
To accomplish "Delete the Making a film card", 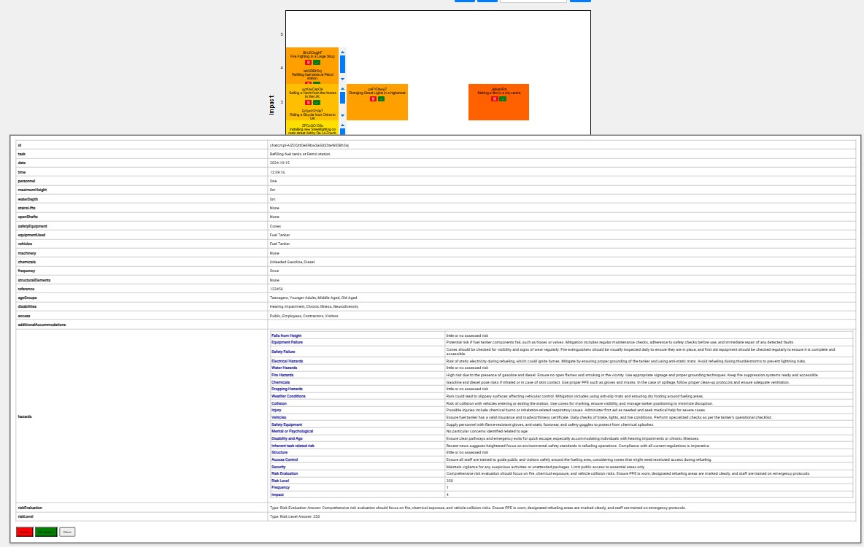I will pyautogui.click(x=494, y=98).
